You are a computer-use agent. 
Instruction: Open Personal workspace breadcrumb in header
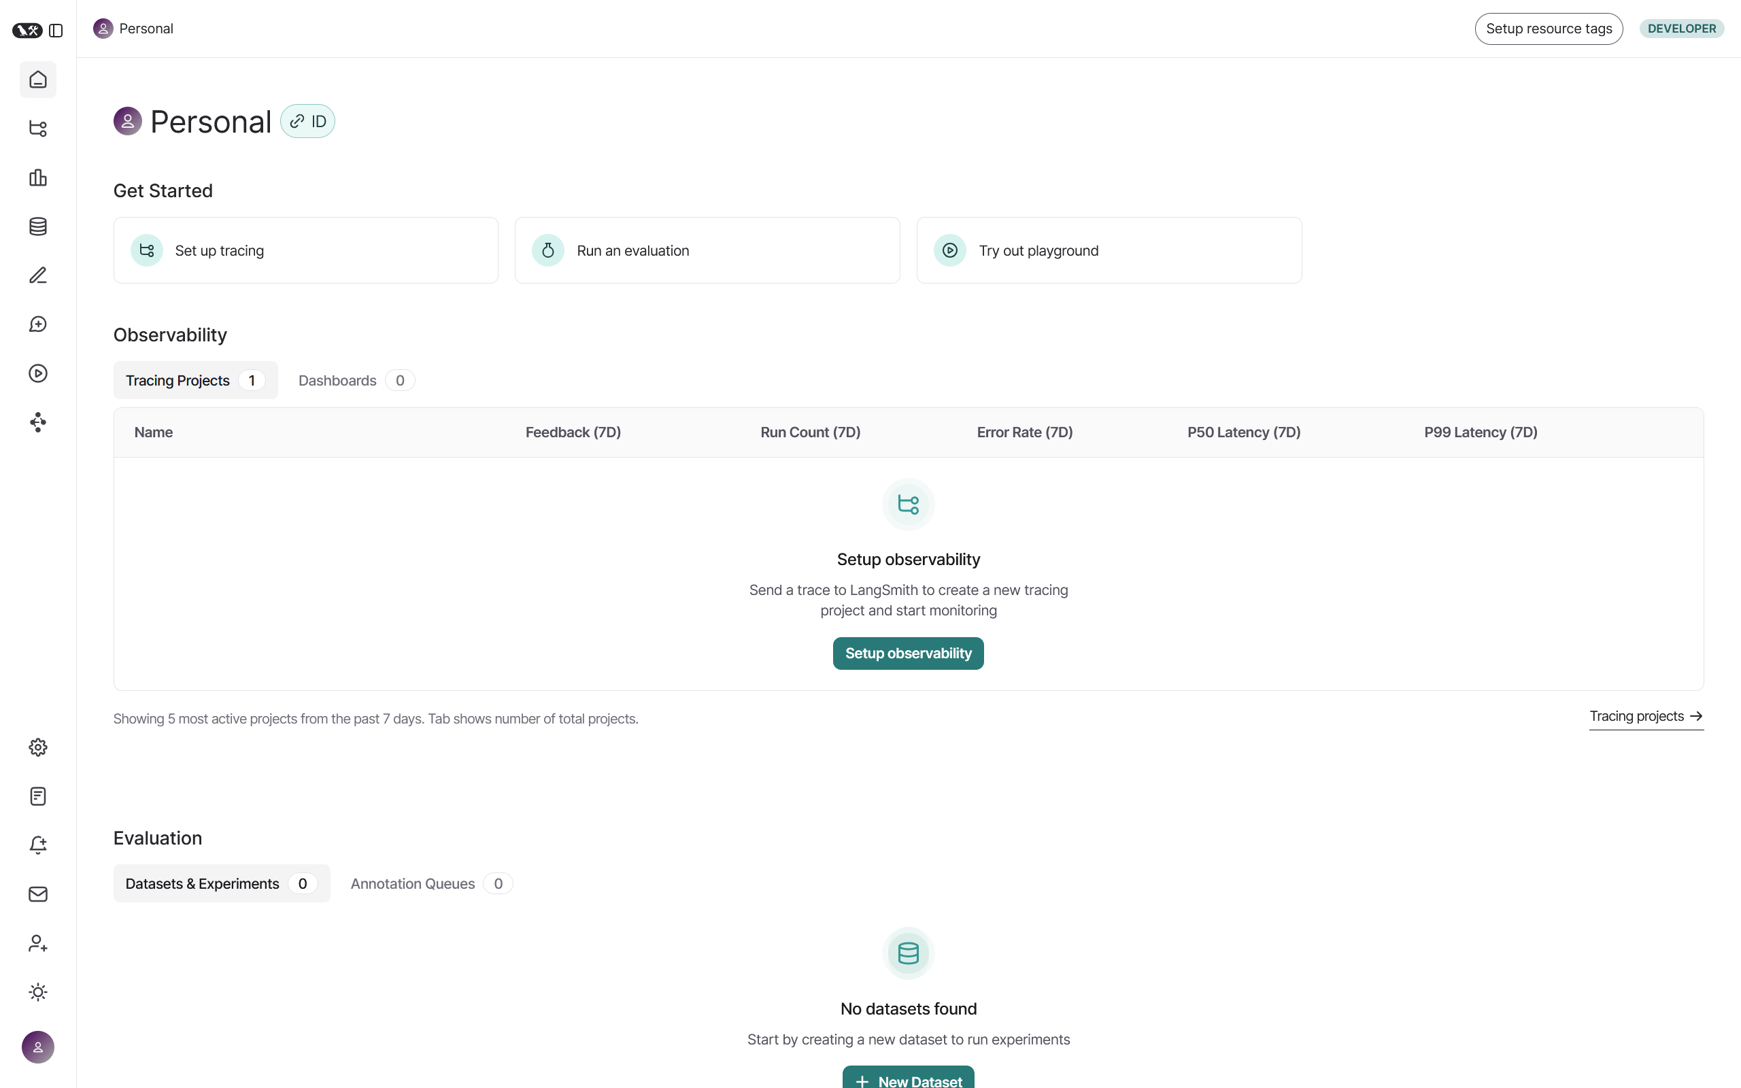(134, 29)
